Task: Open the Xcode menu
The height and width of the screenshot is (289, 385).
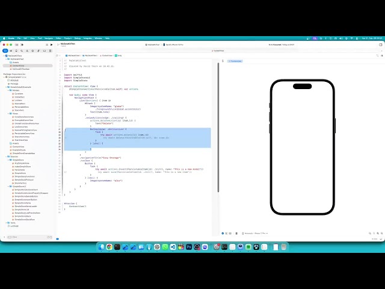Action: [x=11, y=39]
